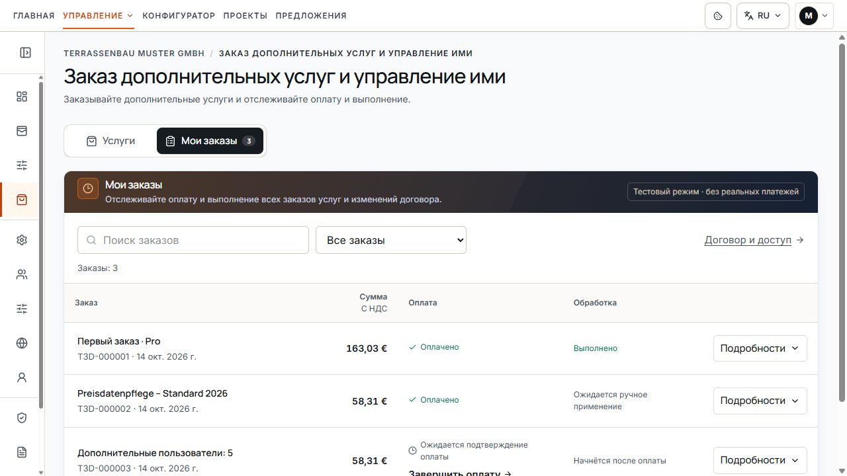Click the page's vertical scrollbar
The image size is (847, 476).
coord(842,222)
